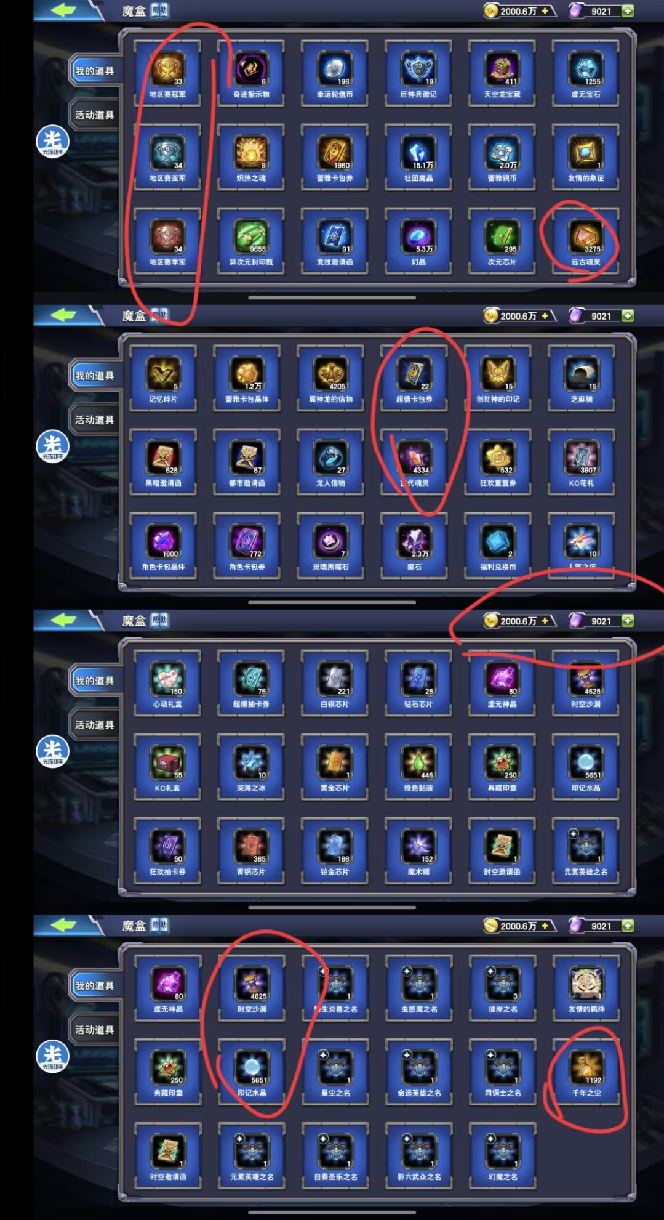The height and width of the screenshot is (1220, 664).
Task: Open the 友情的羁绊 item
Action: point(586,988)
